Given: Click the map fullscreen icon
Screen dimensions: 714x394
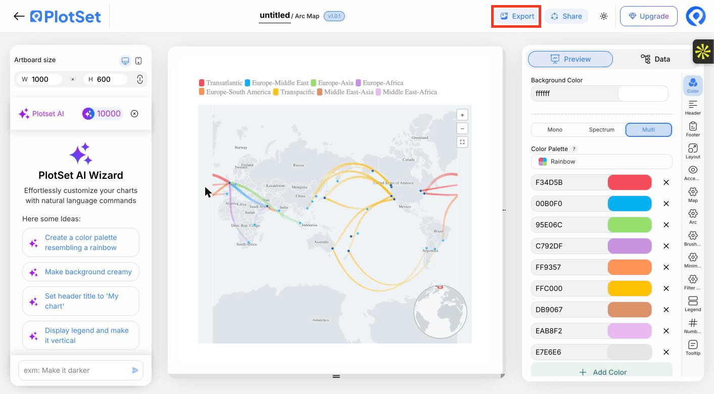Looking at the screenshot, I should click(x=462, y=142).
